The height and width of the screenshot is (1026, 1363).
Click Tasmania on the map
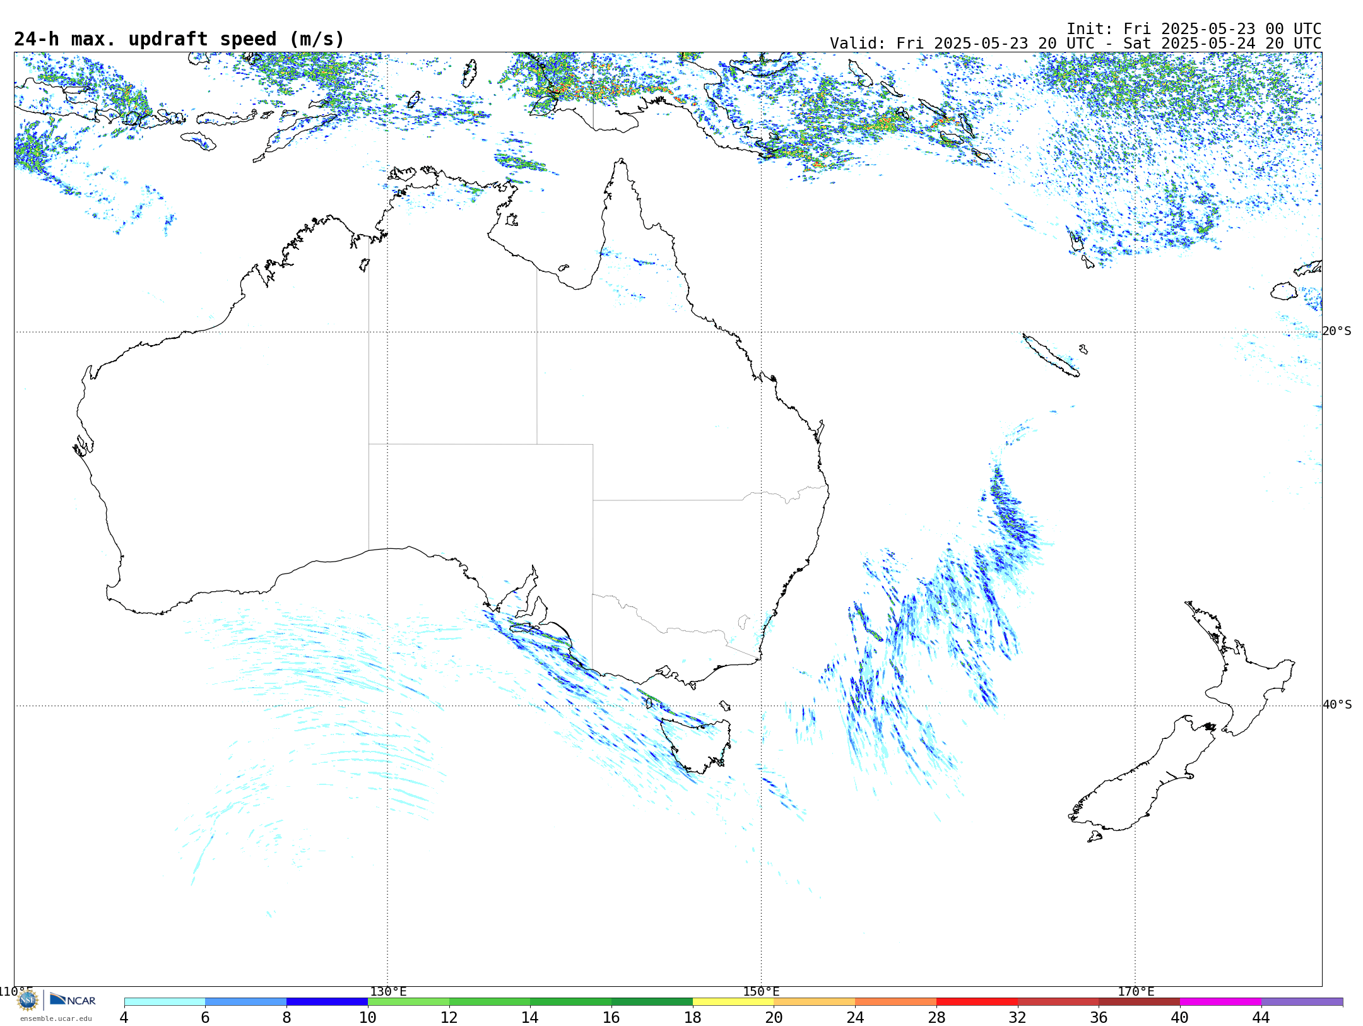click(696, 746)
